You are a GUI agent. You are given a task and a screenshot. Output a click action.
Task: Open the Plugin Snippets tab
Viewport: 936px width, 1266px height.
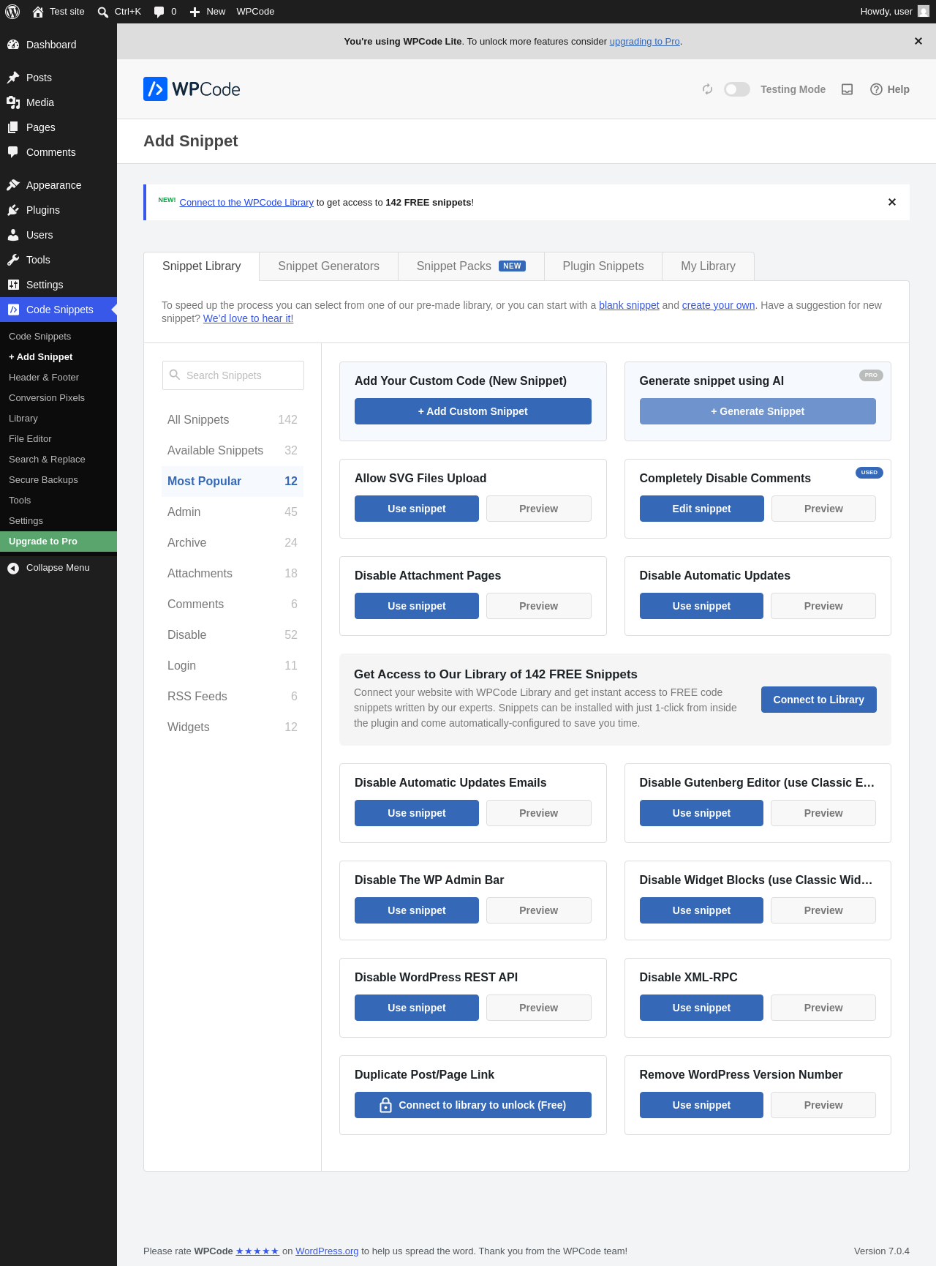click(x=603, y=266)
